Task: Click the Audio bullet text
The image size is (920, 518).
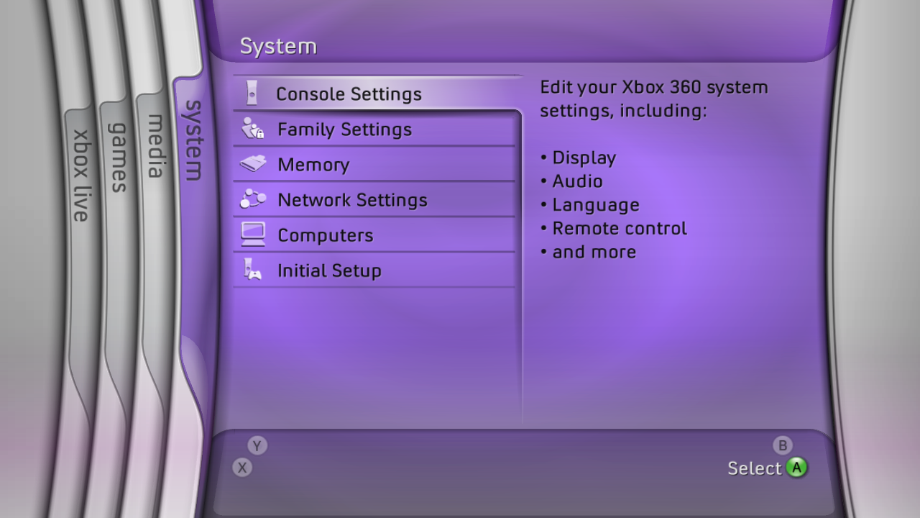Action: coord(577,181)
